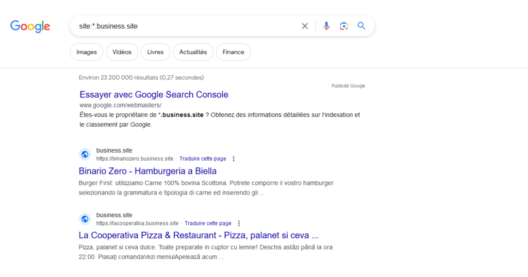This screenshot has height=277, width=528.
Task: Click the https://lacooperativa.business.site URL
Action: [x=137, y=223]
